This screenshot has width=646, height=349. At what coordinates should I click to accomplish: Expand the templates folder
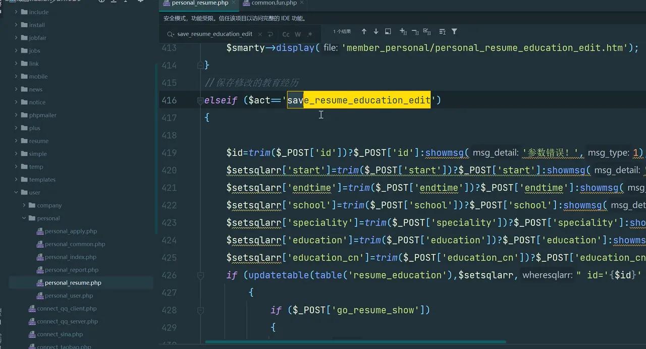[16, 180]
